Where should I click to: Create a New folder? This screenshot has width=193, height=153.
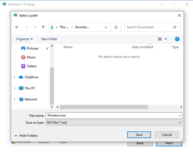49,39
